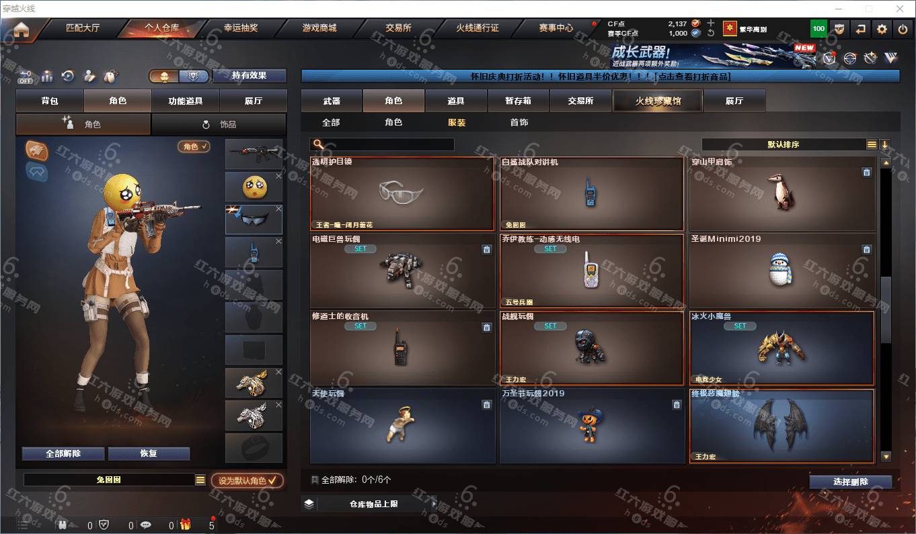Click the power exit icon
Screen dimensions: 916x534
click(903, 29)
